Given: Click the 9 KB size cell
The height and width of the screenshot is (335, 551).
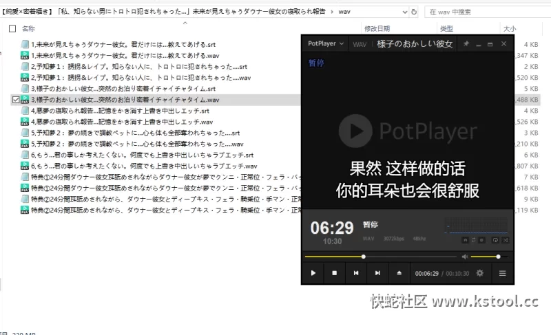Looking at the screenshot, I should click(531, 199).
